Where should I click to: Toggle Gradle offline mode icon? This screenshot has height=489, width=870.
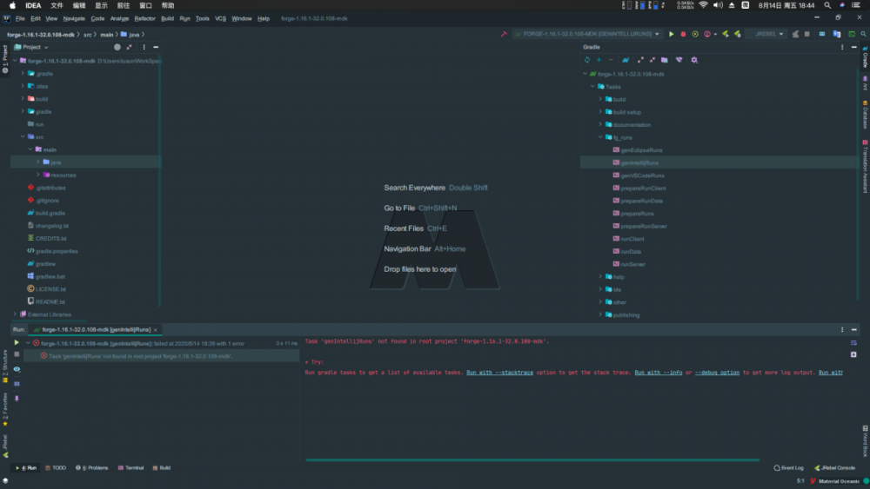pos(679,60)
